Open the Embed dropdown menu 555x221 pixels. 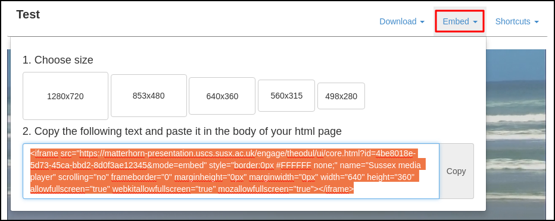point(460,21)
